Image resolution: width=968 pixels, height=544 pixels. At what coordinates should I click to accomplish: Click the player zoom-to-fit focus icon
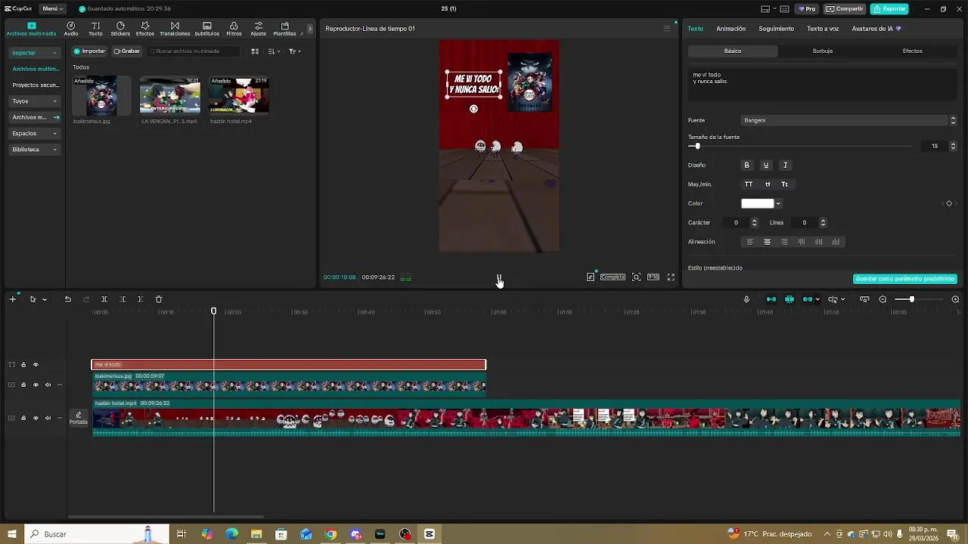pos(636,277)
